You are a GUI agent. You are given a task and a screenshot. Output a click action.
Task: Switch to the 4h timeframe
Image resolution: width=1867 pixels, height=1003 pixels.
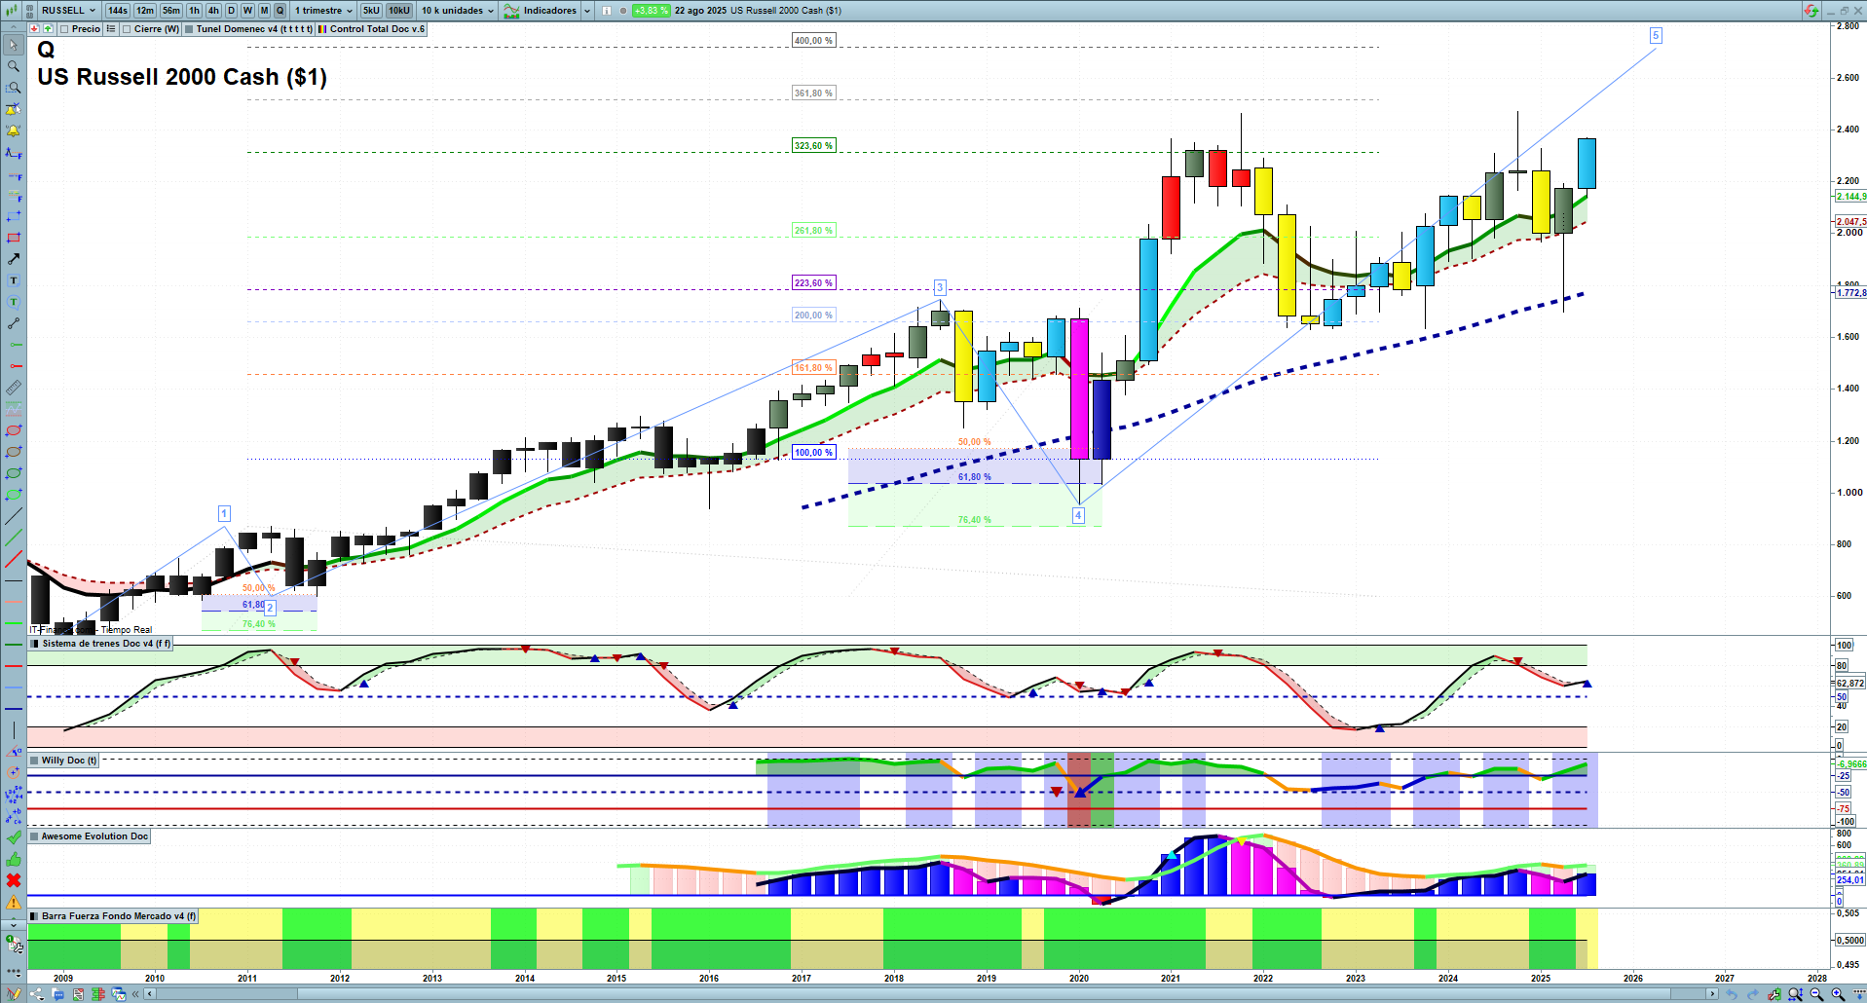click(213, 11)
